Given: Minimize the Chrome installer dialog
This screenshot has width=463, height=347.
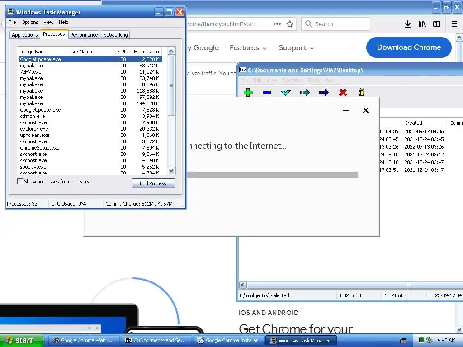Looking at the screenshot, I should [x=346, y=110].
